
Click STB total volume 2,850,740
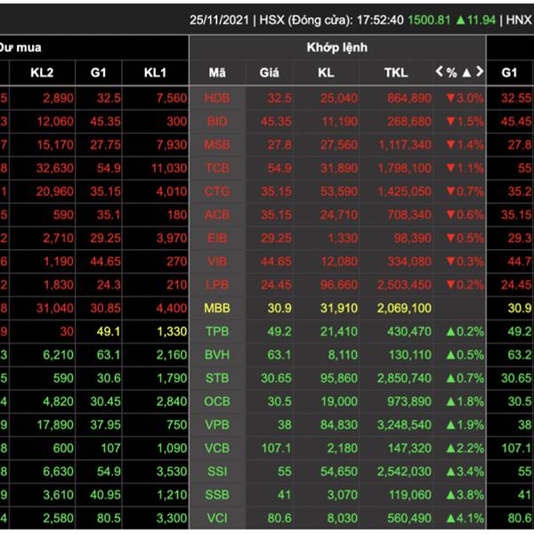click(x=404, y=378)
